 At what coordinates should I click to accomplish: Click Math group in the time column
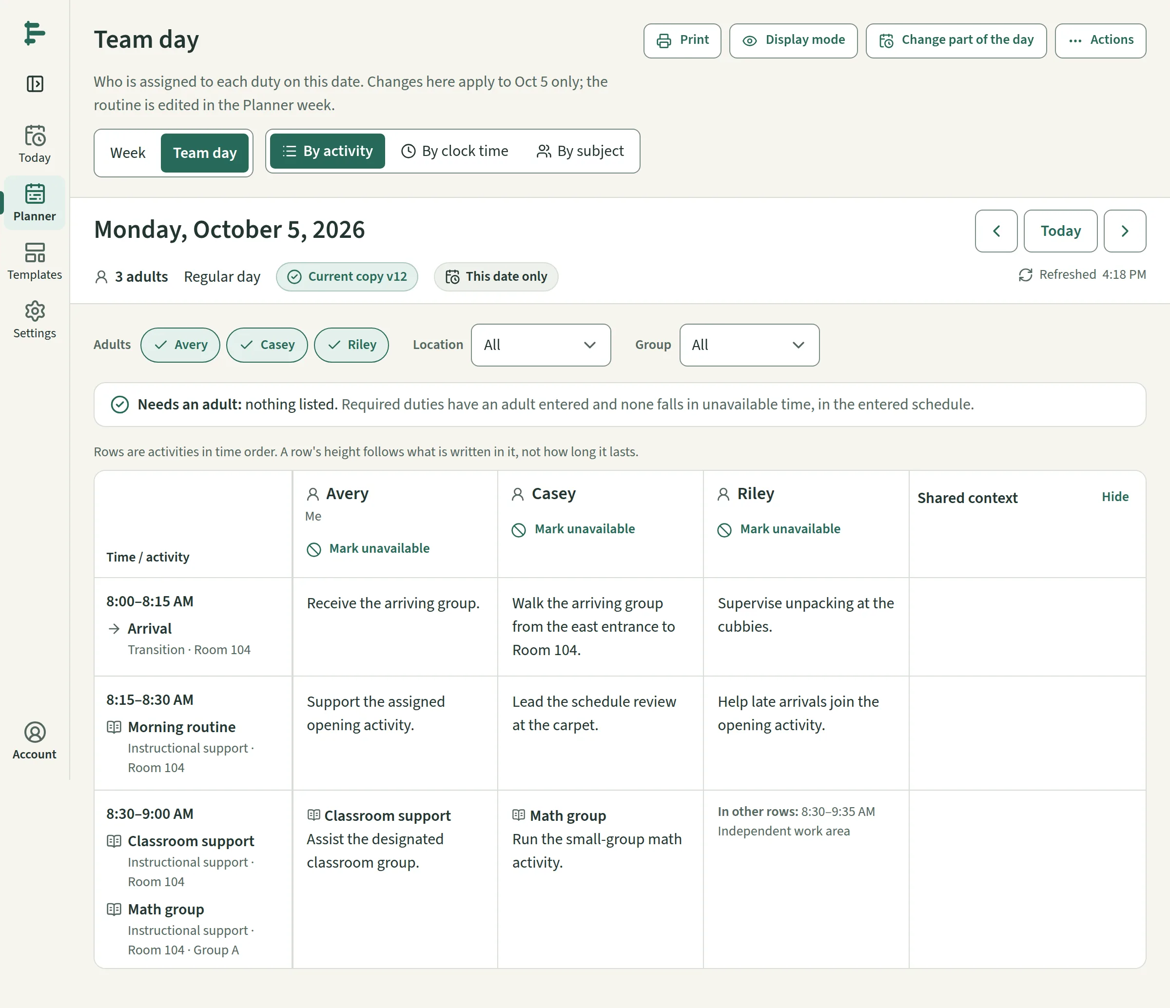pyautogui.click(x=166, y=909)
